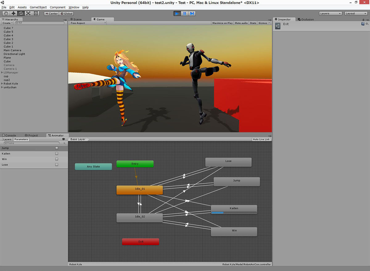Check the Win parameter checkbox
This screenshot has width=370, height=271.
56,159
